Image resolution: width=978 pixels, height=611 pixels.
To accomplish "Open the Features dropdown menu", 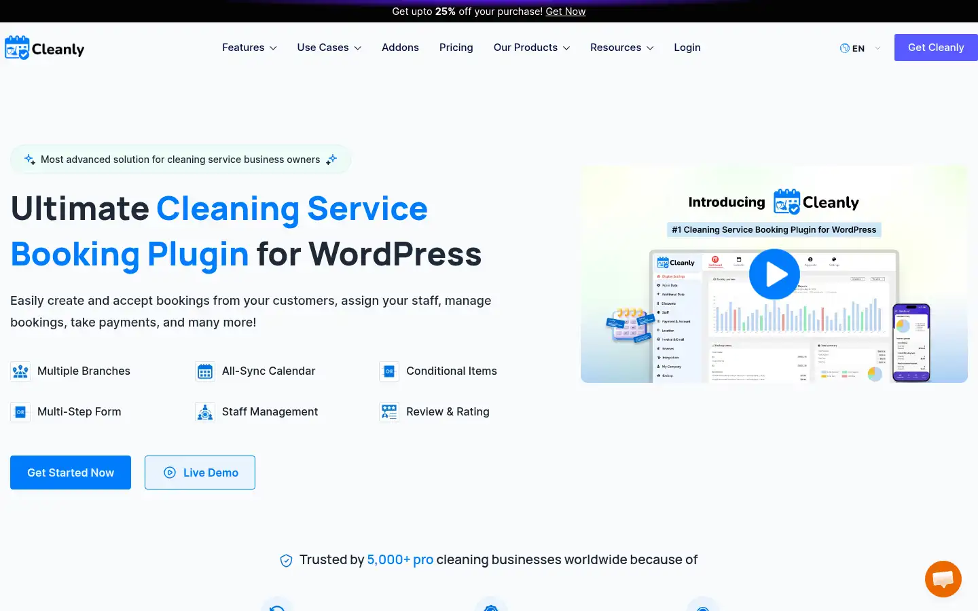I will pos(249,48).
